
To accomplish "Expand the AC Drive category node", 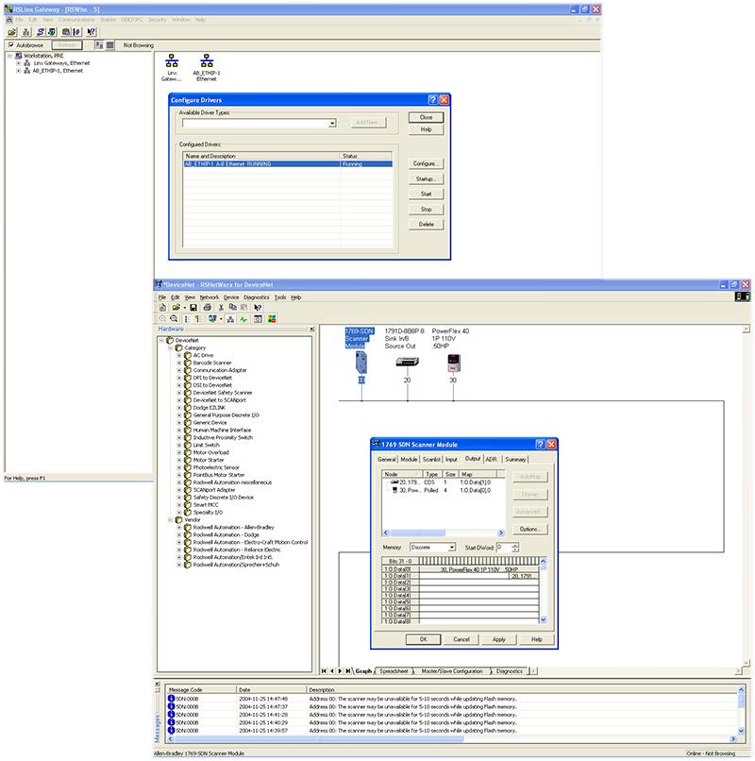I will (x=178, y=355).
